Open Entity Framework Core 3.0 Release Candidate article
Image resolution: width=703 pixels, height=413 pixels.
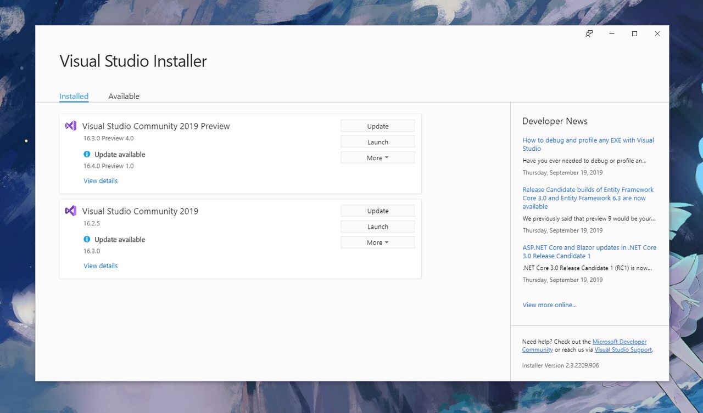tap(588, 198)
